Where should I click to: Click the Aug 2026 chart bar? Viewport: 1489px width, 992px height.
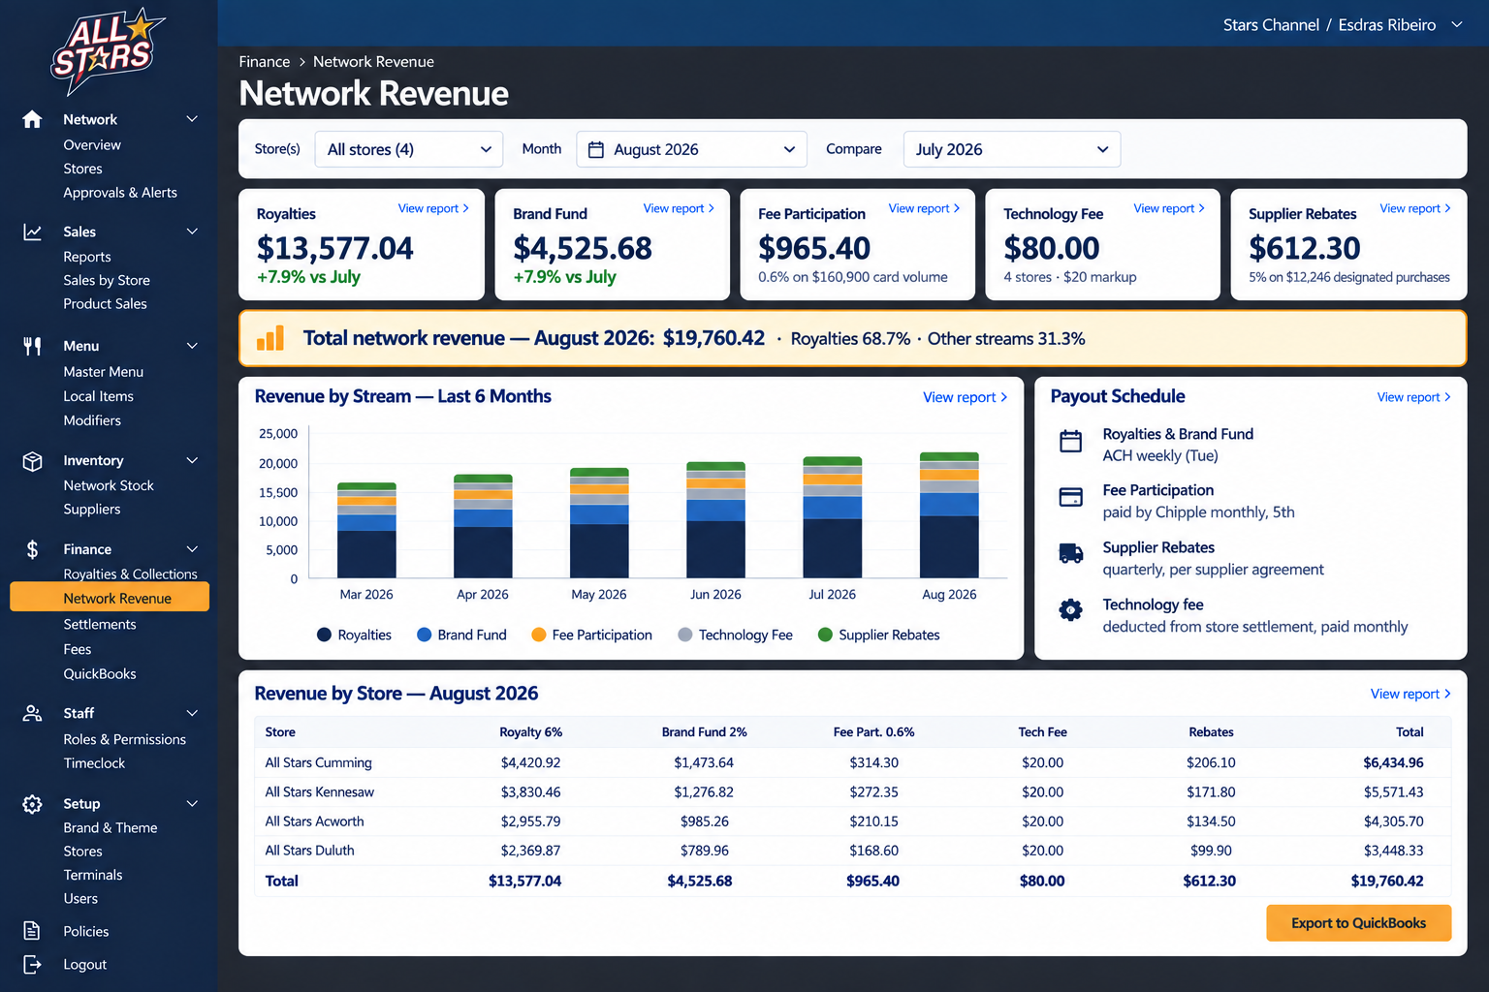[949, 515]
